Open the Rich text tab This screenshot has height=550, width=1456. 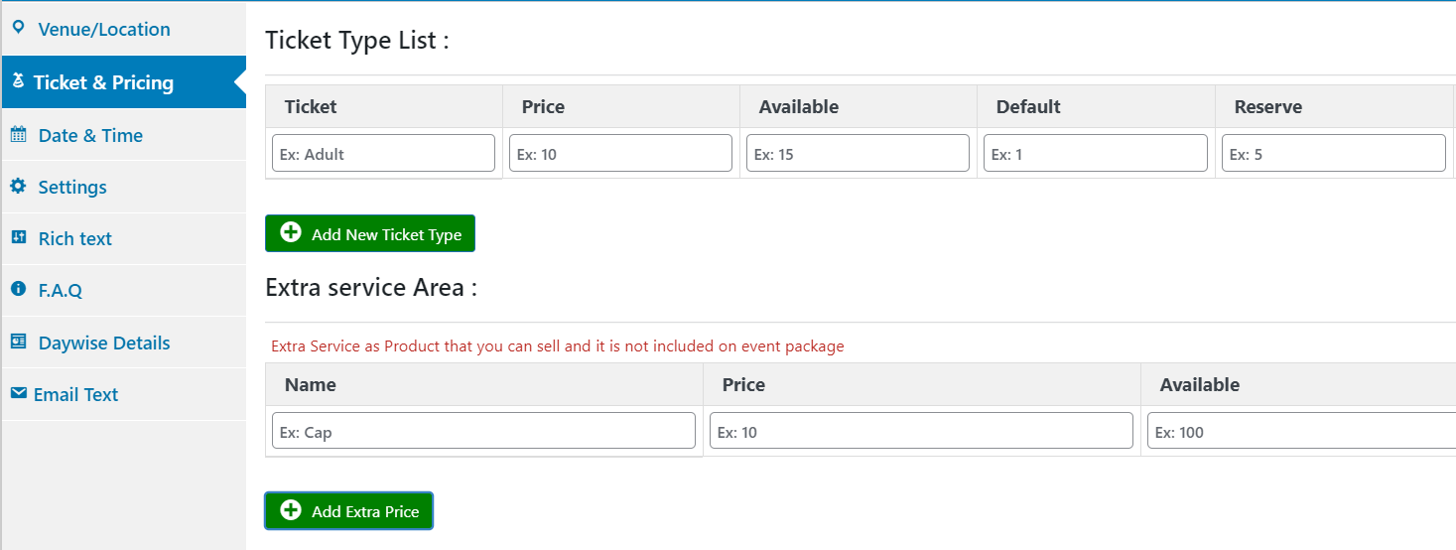coord(123,238)
